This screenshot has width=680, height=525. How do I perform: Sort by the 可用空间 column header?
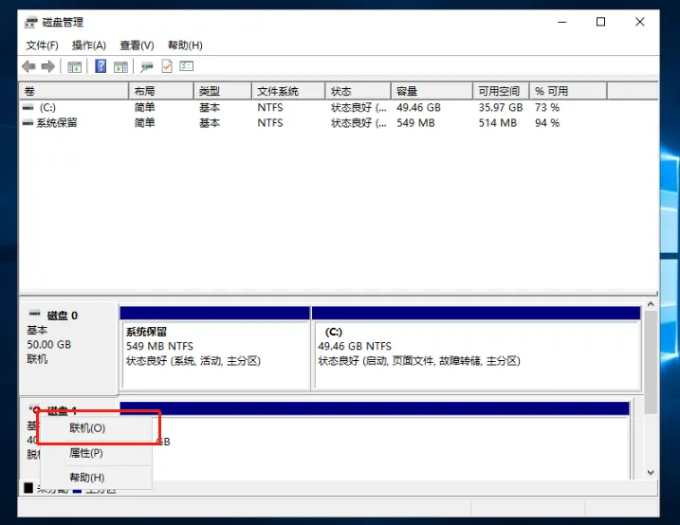(501, 91)
